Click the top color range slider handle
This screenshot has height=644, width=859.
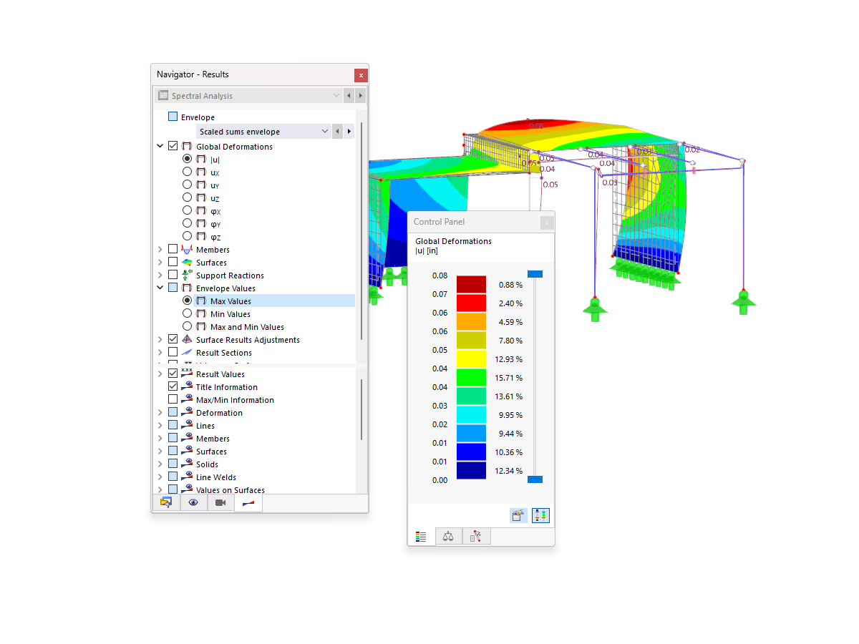[x=535, y=274]
